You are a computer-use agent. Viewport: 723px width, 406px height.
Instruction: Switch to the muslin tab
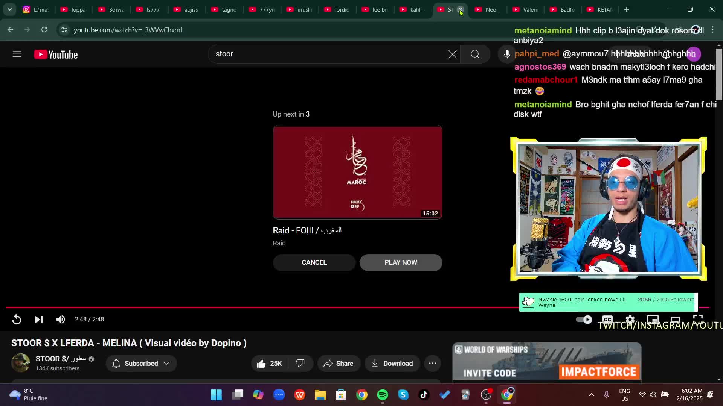(300, 10)
